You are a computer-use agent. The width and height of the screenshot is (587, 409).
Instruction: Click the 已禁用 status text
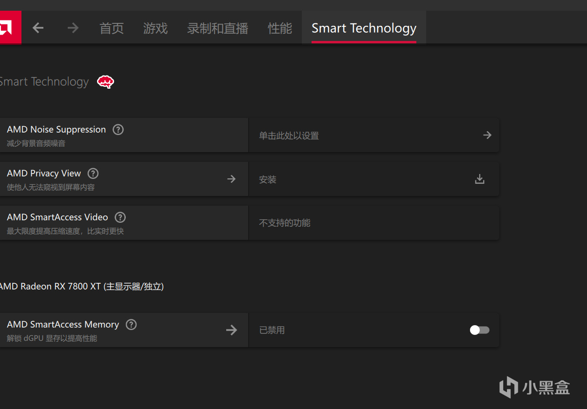pyautogui.click(x=272, y=330)
